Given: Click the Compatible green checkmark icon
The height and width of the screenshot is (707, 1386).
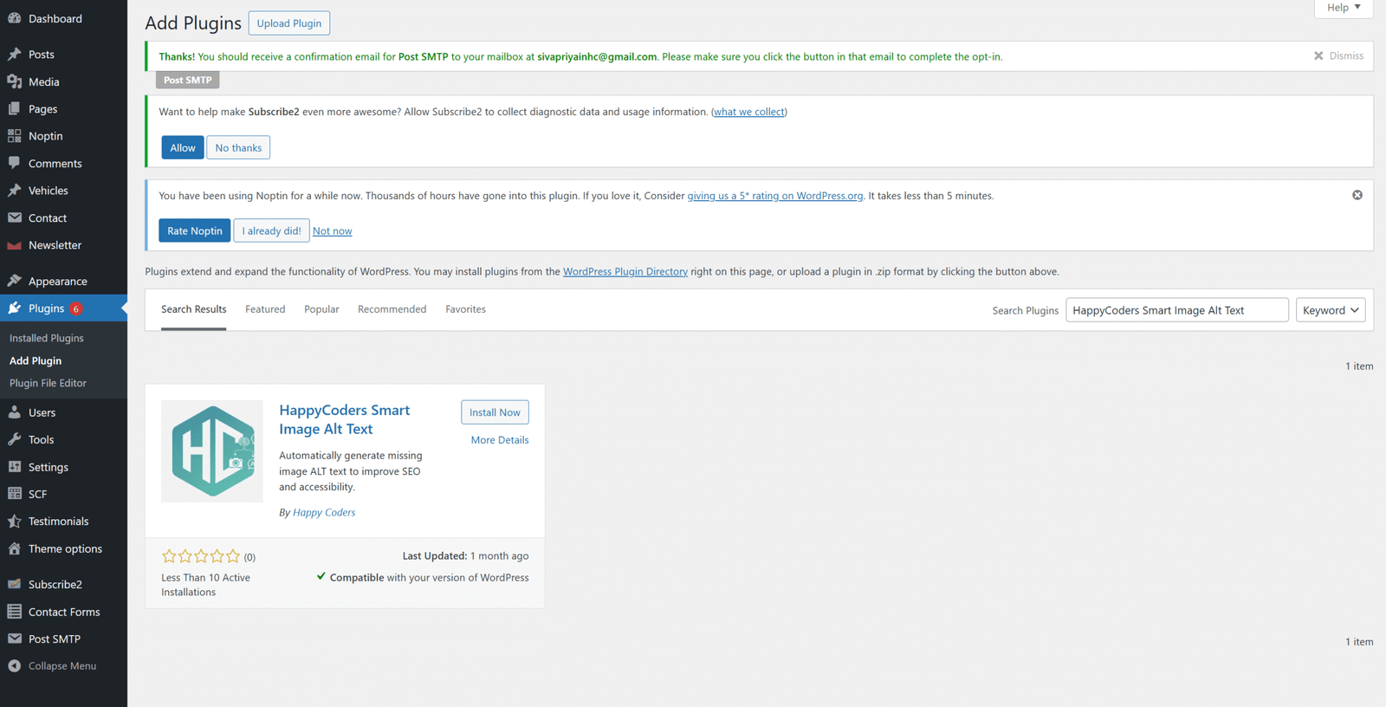Looking at the screenshot, I should click(x=321, y=576).
